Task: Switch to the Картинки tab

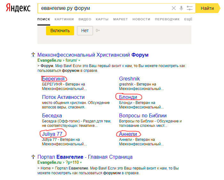Action: 64,19
